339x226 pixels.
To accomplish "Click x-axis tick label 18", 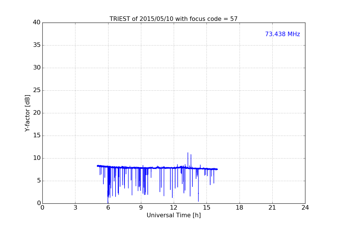I will pos(240,208).
